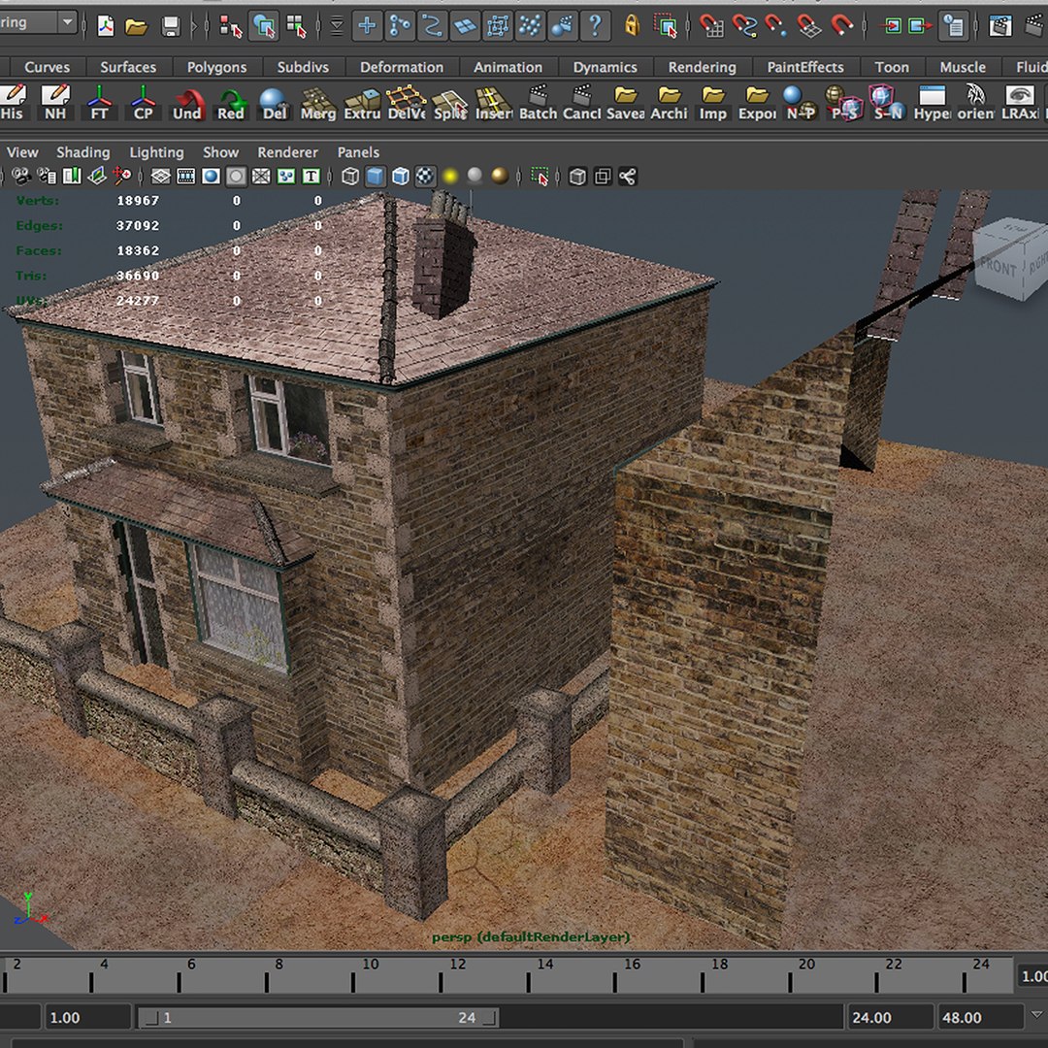
Task: Click the construction history toggle icon
Action: (954, 26)
